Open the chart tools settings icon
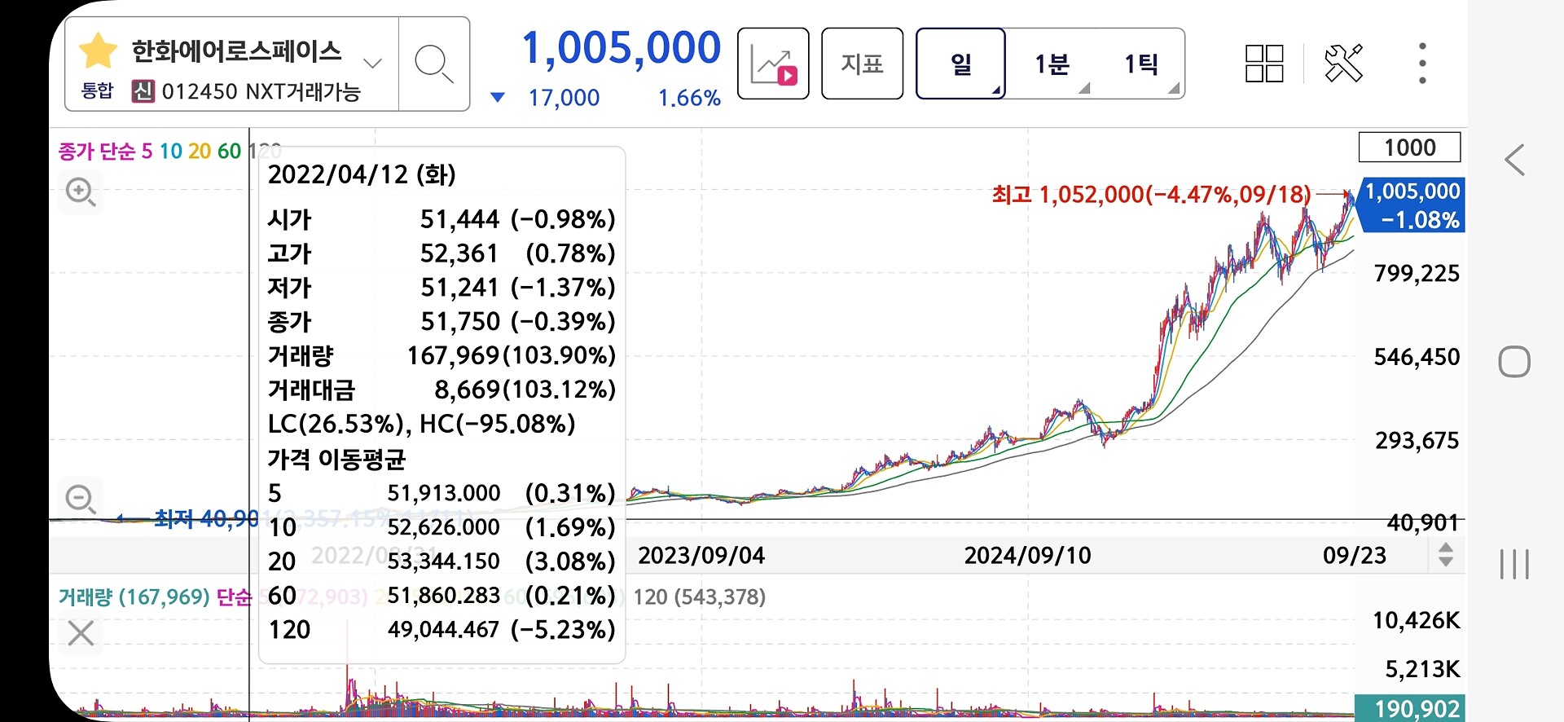The height and width of the screenshot is (722, 1564). tap(1343, 63)
